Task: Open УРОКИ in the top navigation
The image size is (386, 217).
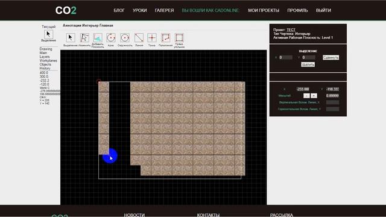Action: pos(139,10)
